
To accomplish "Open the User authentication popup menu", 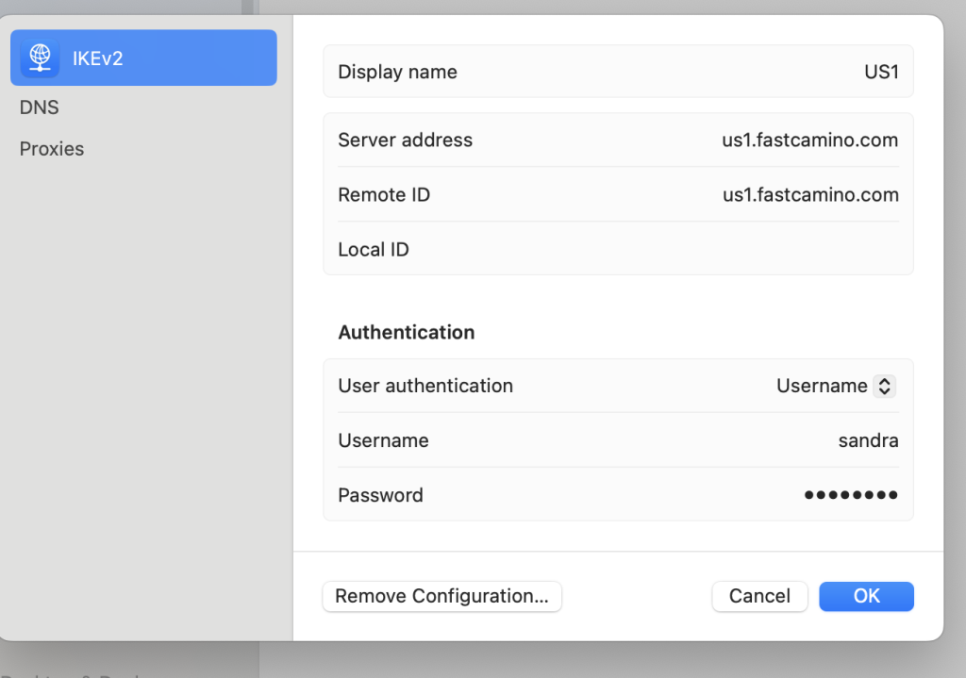I will (835, 386).
